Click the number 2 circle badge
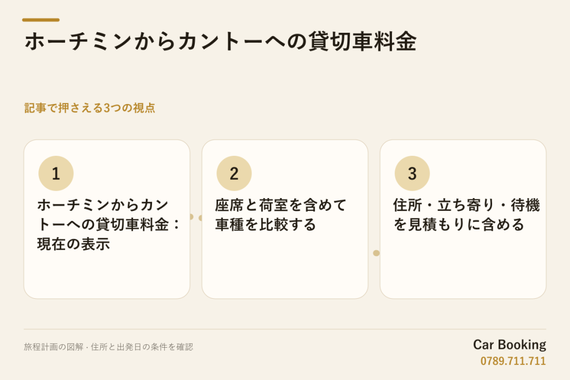The width and height of the screenshot is (570, 380). [234, 173]
